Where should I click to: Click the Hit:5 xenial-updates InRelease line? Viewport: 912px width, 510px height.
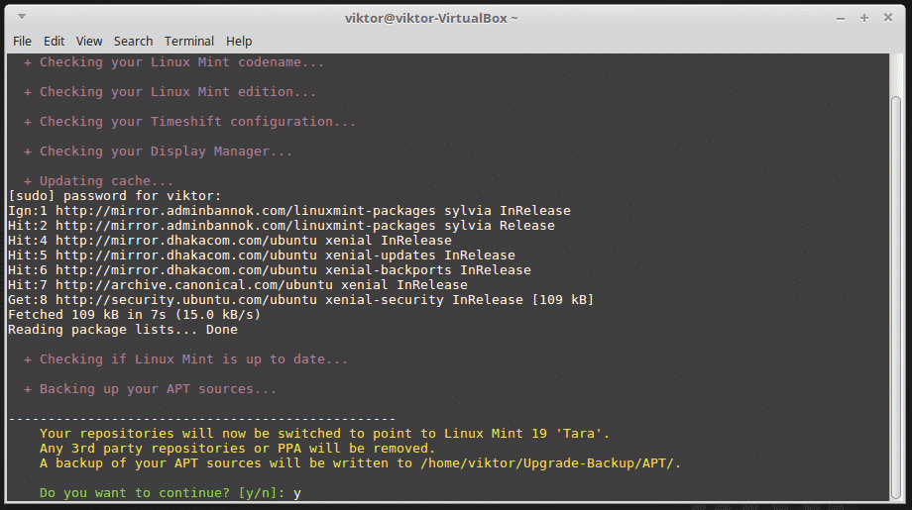(262, 255)
